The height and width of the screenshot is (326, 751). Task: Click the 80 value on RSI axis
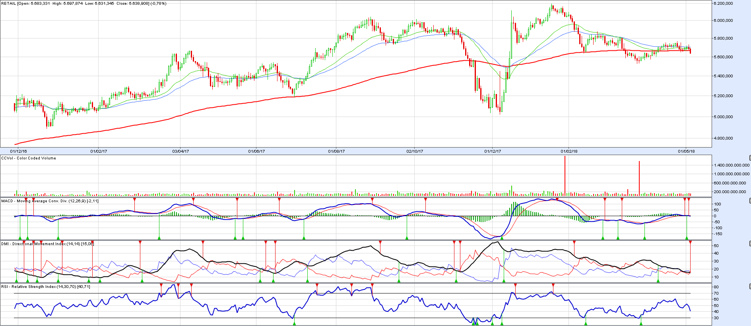point(716,287)
